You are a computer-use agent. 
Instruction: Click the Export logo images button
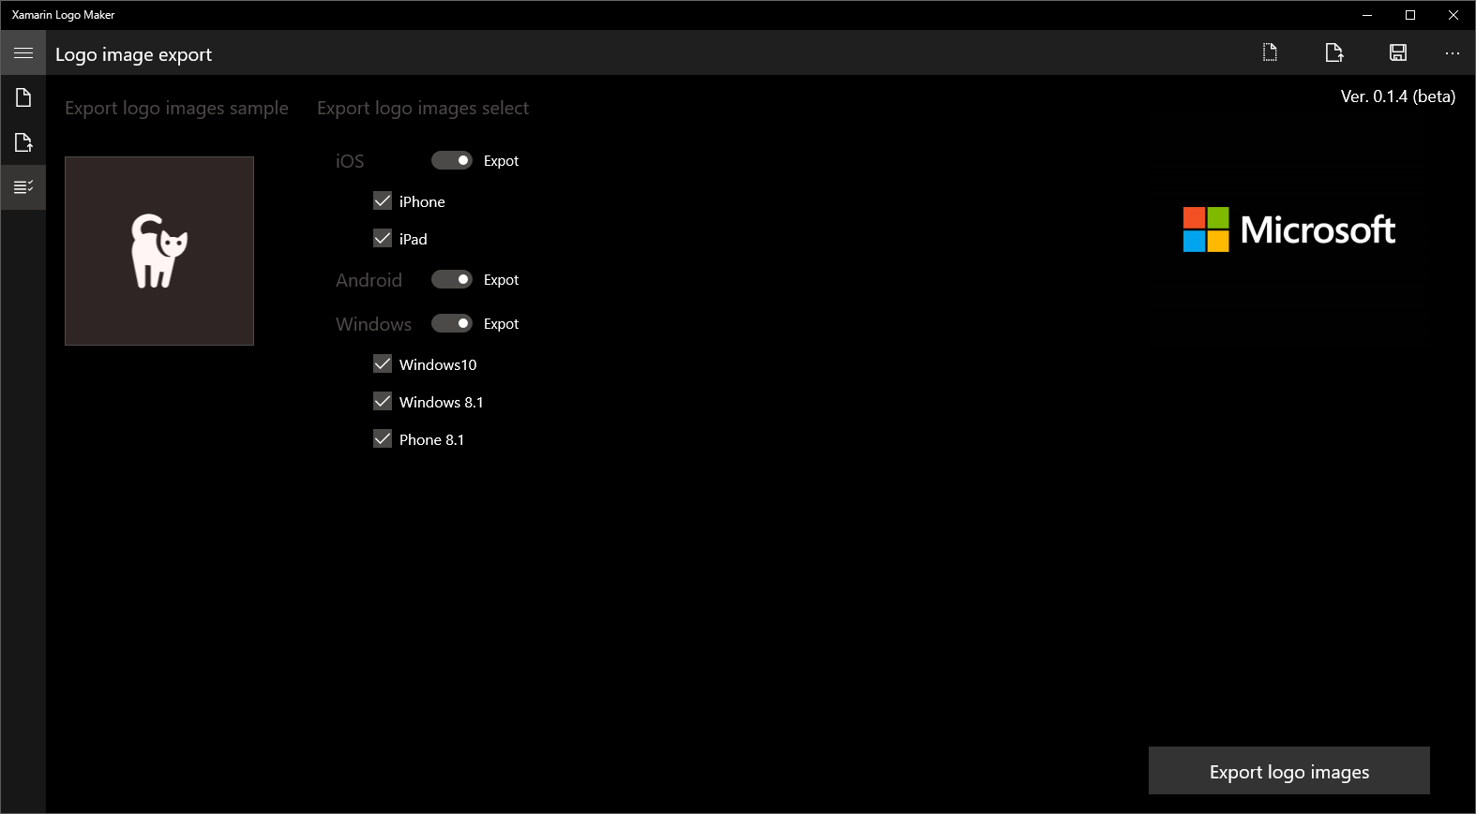[1288, 771]
